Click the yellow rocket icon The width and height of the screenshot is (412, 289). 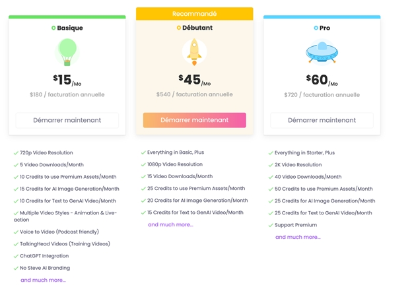point(194,52)
